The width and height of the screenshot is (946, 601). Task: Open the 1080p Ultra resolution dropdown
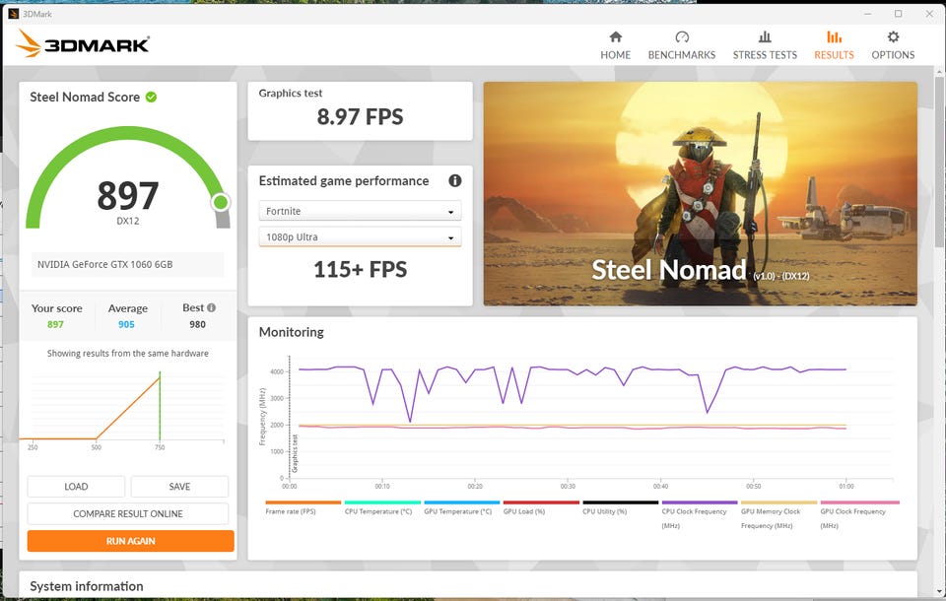pyautogui.click(x=361, y=236)
